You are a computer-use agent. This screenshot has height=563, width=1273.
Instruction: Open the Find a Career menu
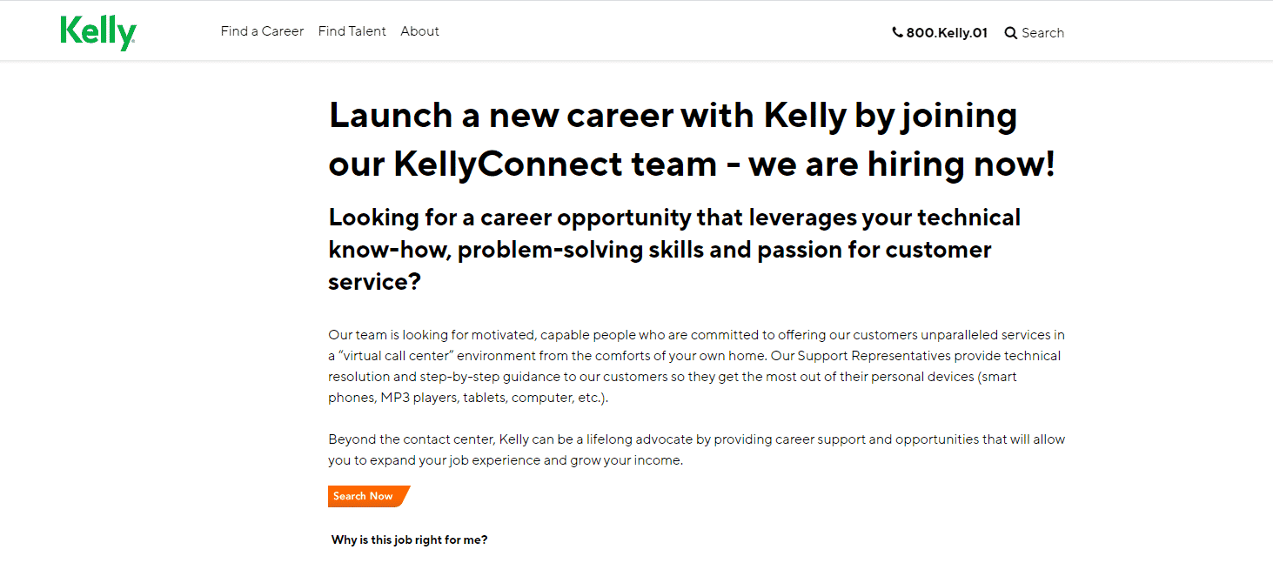262,31
